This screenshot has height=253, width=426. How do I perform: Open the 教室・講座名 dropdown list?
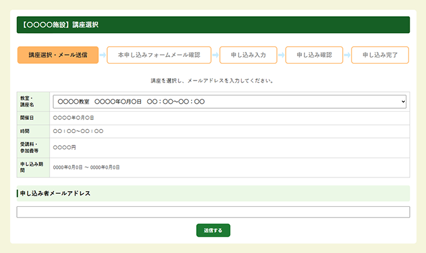(x=229, y=101)
